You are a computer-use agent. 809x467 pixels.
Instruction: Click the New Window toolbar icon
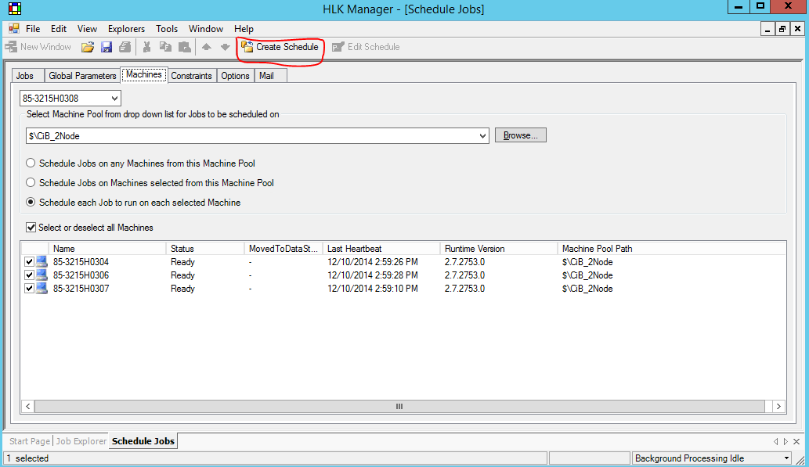pos(11,47)
